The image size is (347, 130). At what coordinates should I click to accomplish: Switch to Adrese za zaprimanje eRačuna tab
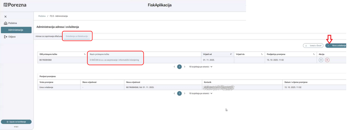(49, 36)
